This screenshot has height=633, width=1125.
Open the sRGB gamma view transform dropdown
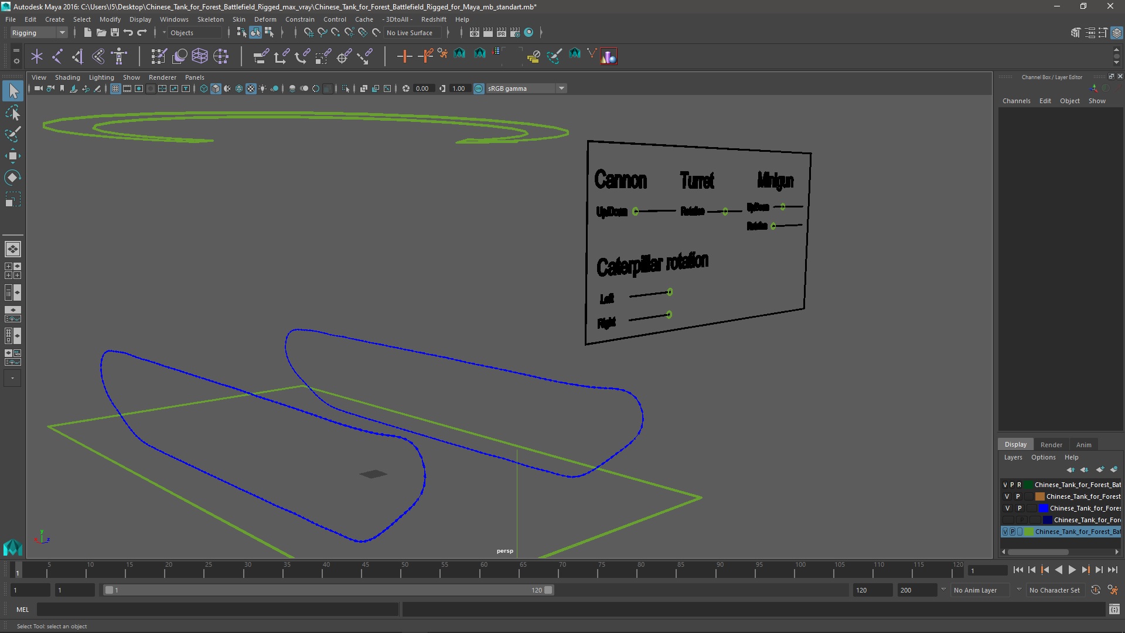[x=526, y=89]
